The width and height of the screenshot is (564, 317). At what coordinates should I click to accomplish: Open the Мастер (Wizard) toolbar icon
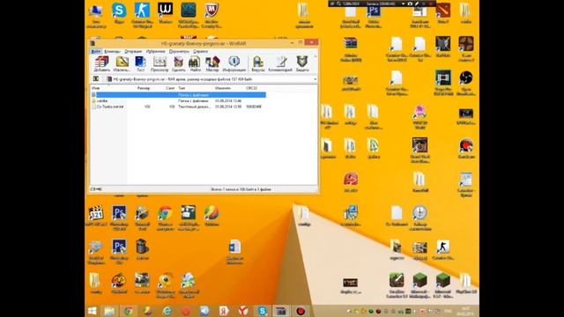(x=212, y=64)
